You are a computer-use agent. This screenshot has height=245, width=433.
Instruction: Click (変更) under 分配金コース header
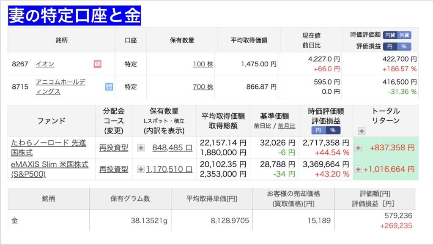tap(114, 131)
